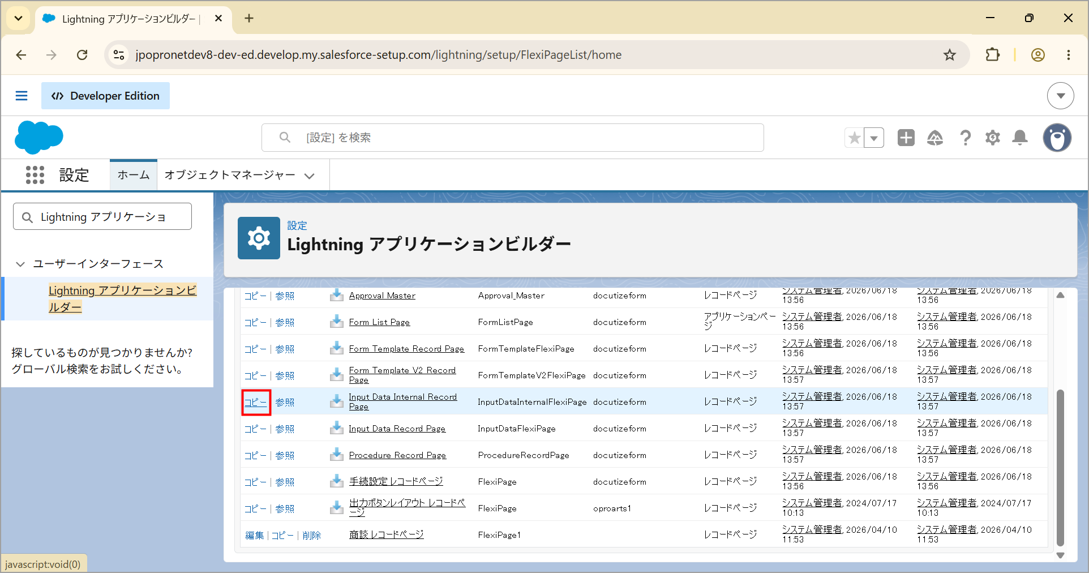Open a new browser tab
Image resolution: width=1089 pixels, height=573 pixels.
click(x=249, y=19)
